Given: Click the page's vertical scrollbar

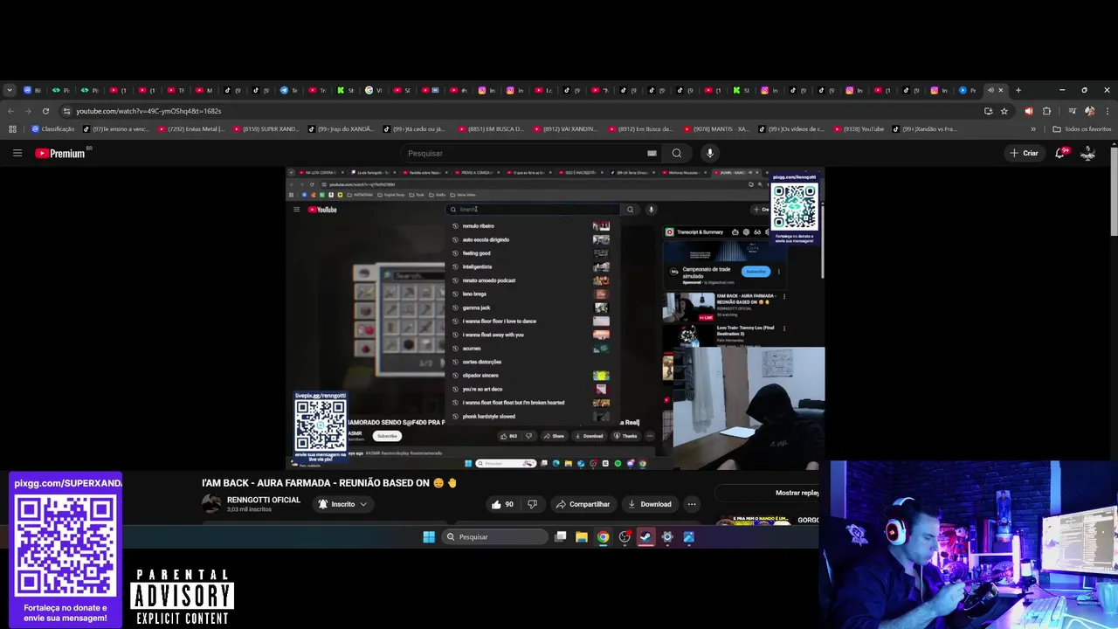Looking at the screenshot, I should click(1114, 191).
